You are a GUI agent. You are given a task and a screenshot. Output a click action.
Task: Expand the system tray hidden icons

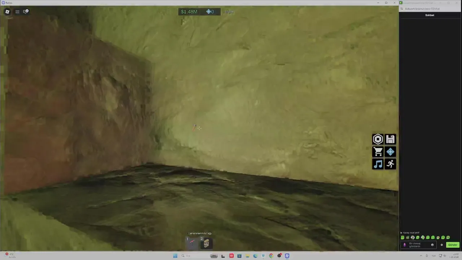(x=421, y=256)
